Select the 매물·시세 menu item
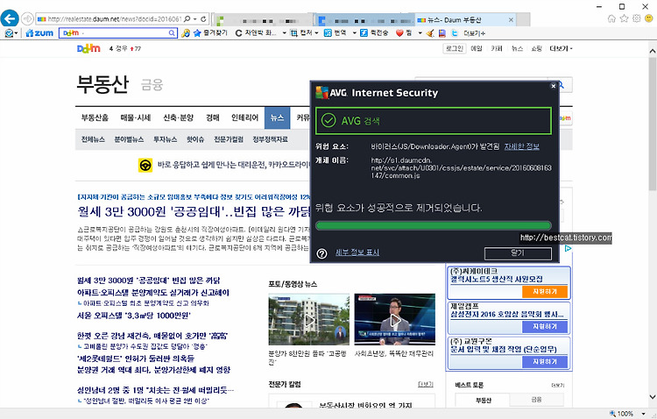The height and width of the screenshot is (419, 657). [x=136, y=117]
